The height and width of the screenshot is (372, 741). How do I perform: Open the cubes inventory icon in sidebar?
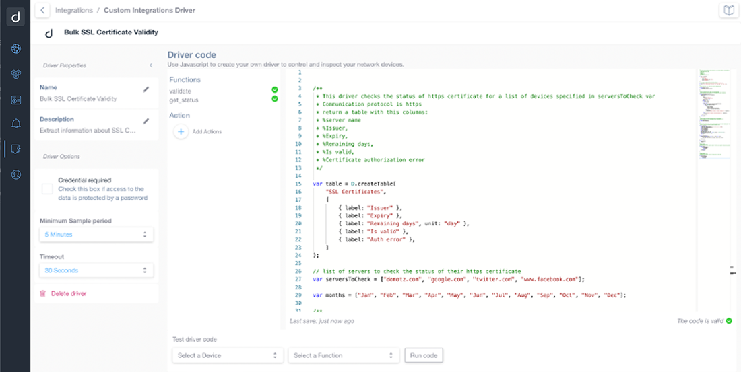(15, 74)
